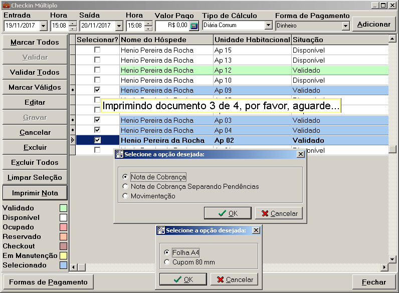Click the Ap 12 cell

(x=252, y=70)
